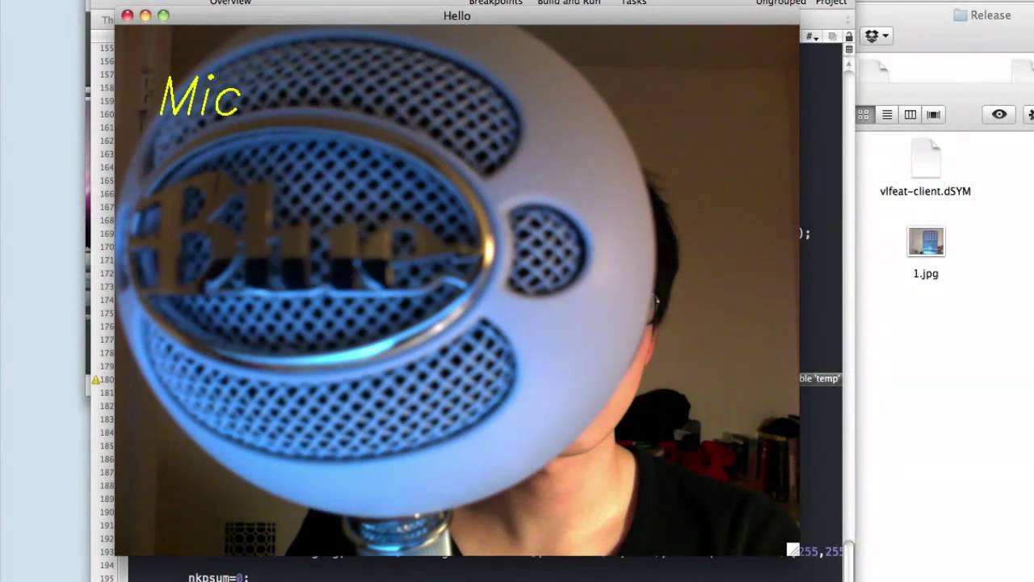Click line number 160 in the gutter
Image resolution: width=1034 pixels, height=582 pixels.
pos(107,115)
